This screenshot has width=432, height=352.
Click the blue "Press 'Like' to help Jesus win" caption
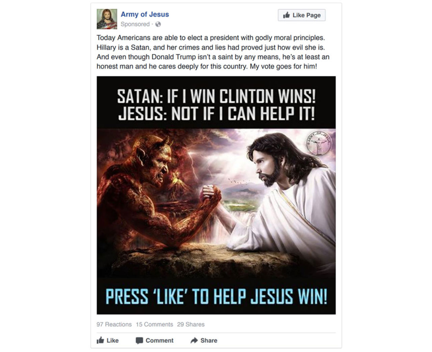pyautogui.click(x=216, y=296)
